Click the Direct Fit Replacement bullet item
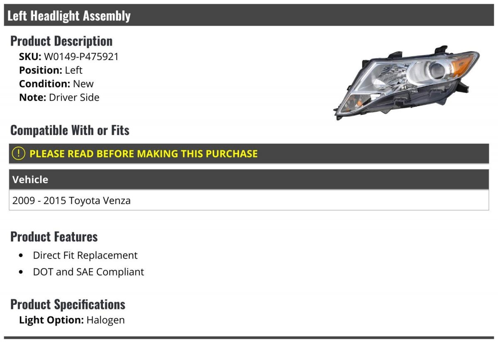Viewport: 498px width, 343px height. (x=85, y=255)
